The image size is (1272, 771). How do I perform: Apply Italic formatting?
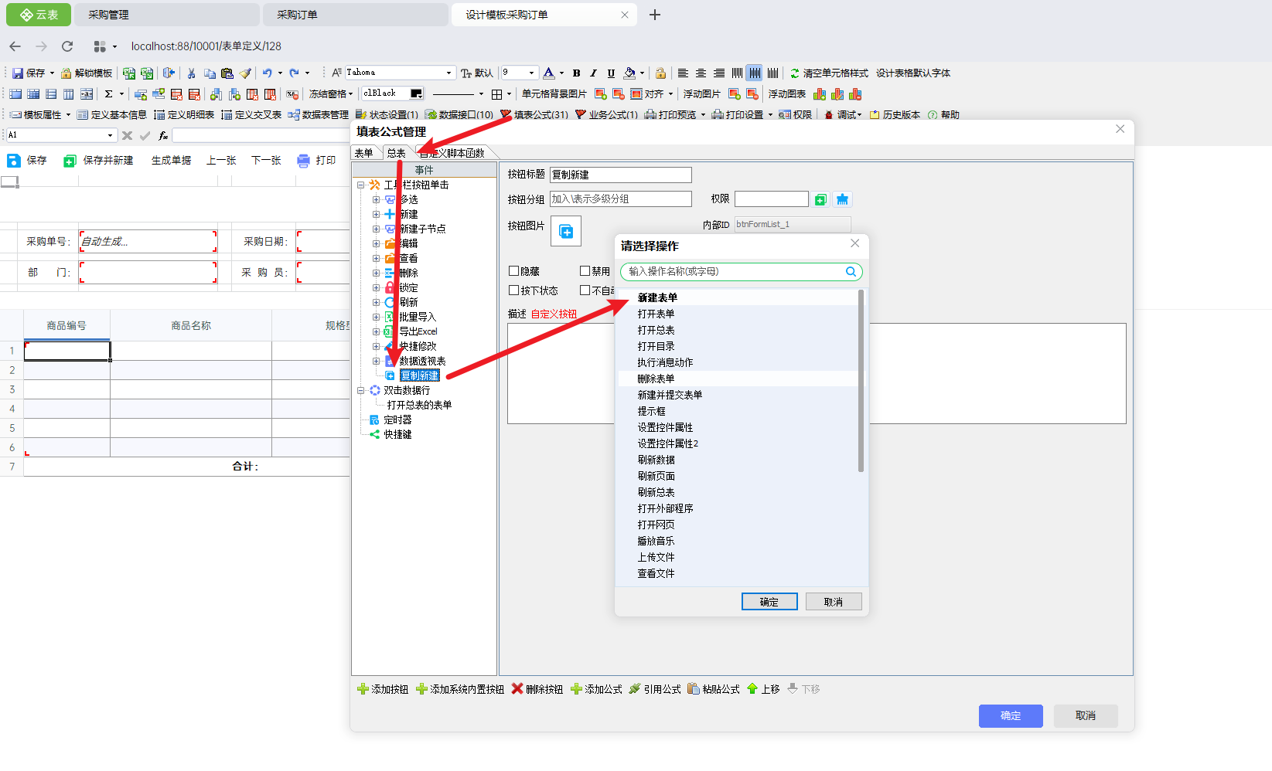pyautogui.click(x=593, y=73)
